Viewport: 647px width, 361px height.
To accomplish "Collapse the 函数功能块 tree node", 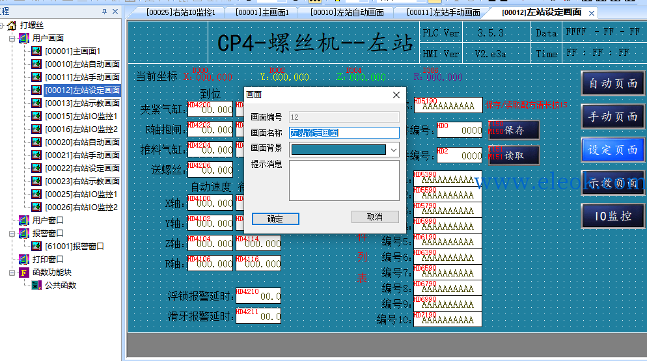I will pyautogui.click(x=12, y=273).
